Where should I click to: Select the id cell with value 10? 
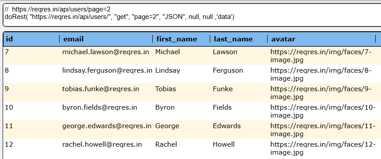[9, 107]
